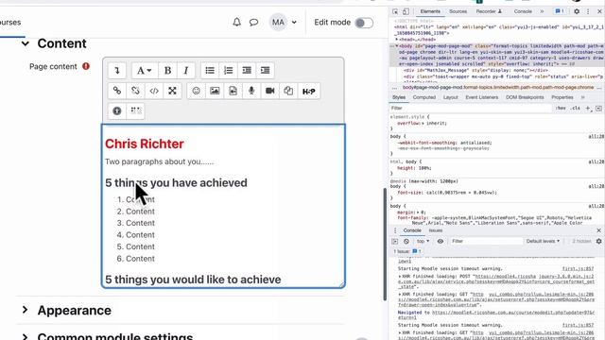Insert an unordered bullet list
The image size is (605, 340).
click(x=210, y=71)
